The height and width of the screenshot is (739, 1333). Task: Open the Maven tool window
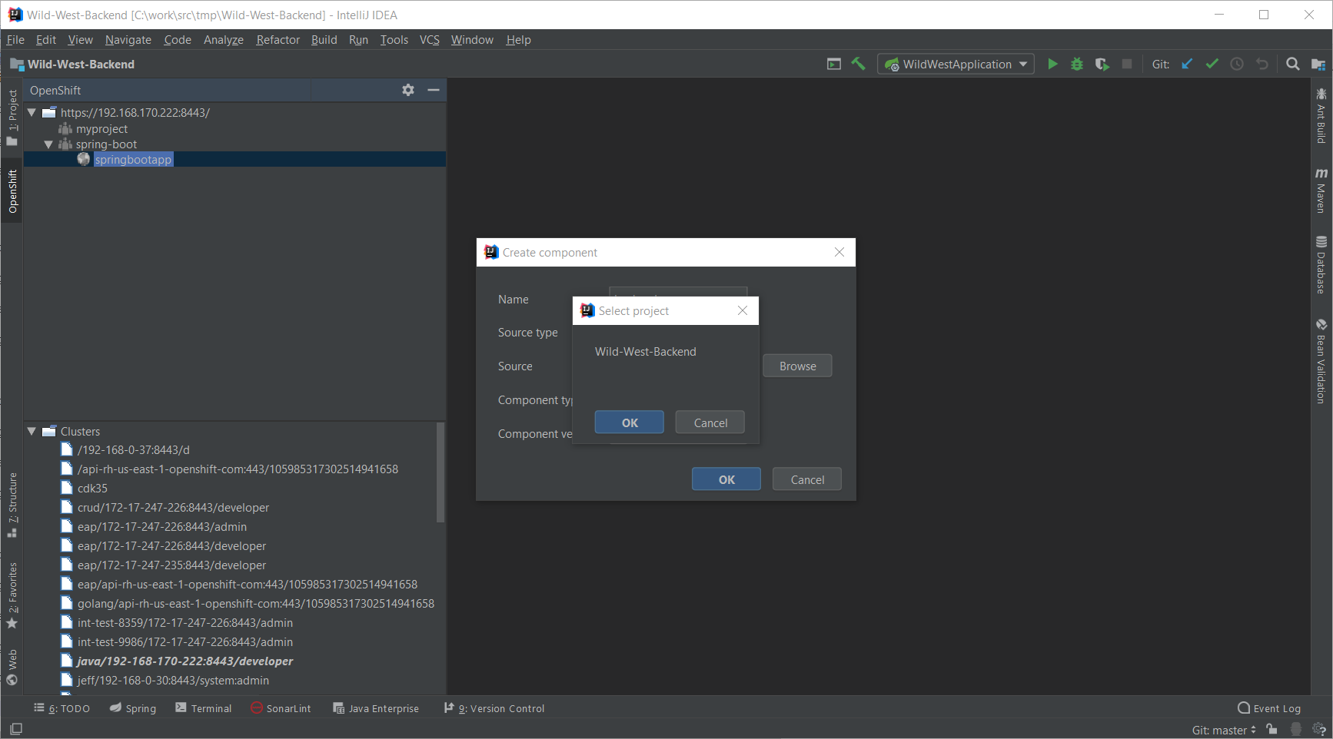coord(1321,190)
